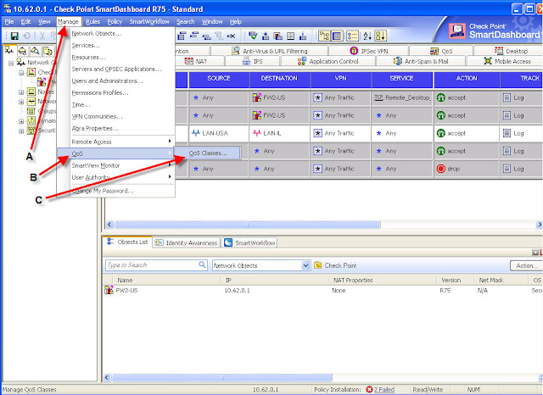Click the red failed icon in status bar

(370, 389)
